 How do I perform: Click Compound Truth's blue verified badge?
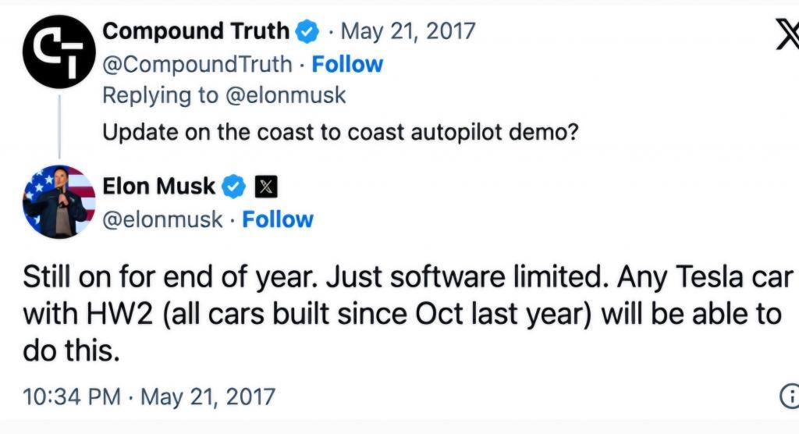click(307, 31)
